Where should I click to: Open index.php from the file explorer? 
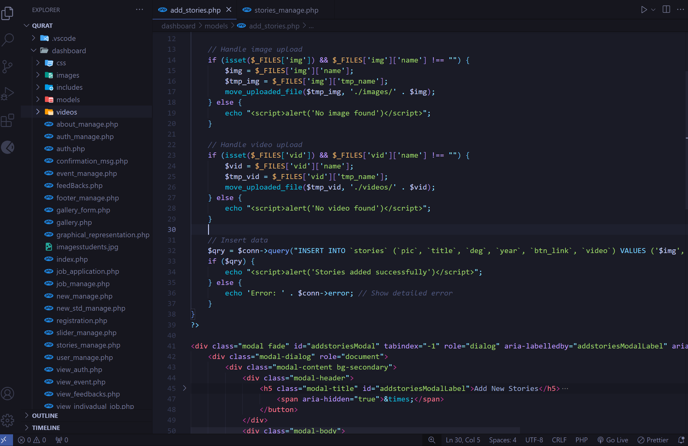[x=72, y=259]
